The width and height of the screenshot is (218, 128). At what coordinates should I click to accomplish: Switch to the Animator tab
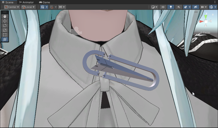point(26,2)
